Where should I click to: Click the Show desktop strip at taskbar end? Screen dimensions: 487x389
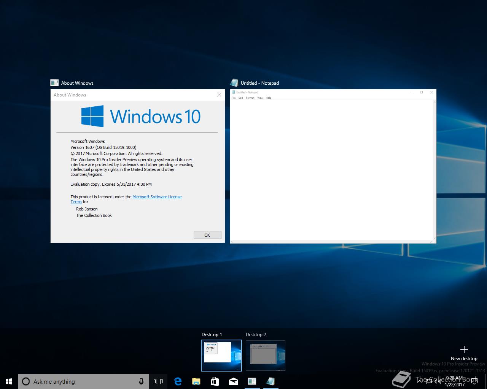(486, 381)
